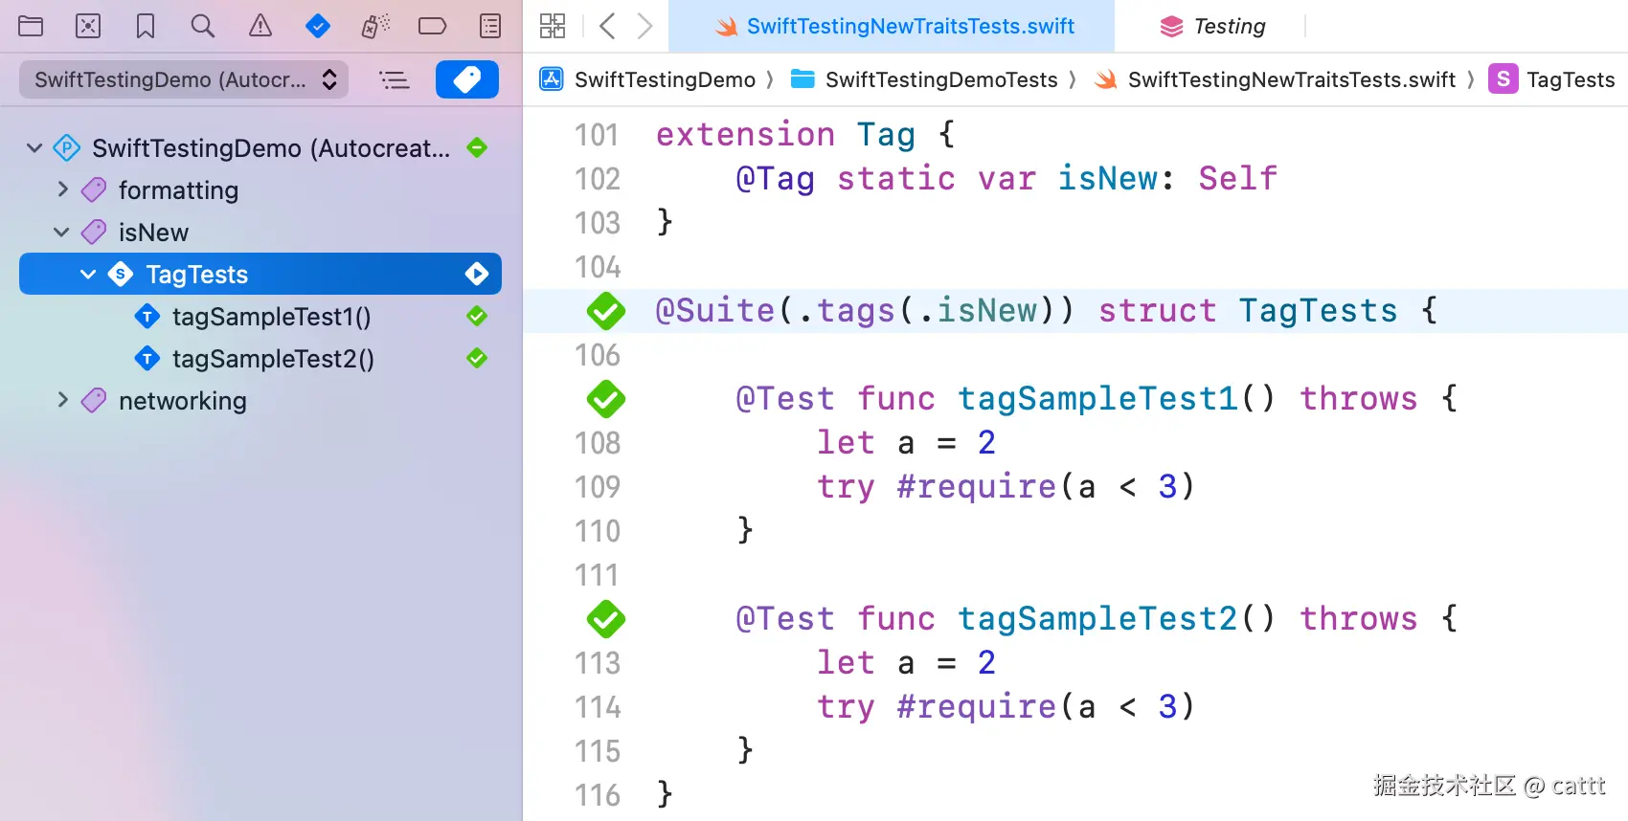Click tagSampleTest1 function name in code
The height and width of the screenshot is (821, 1628).
1098,399
